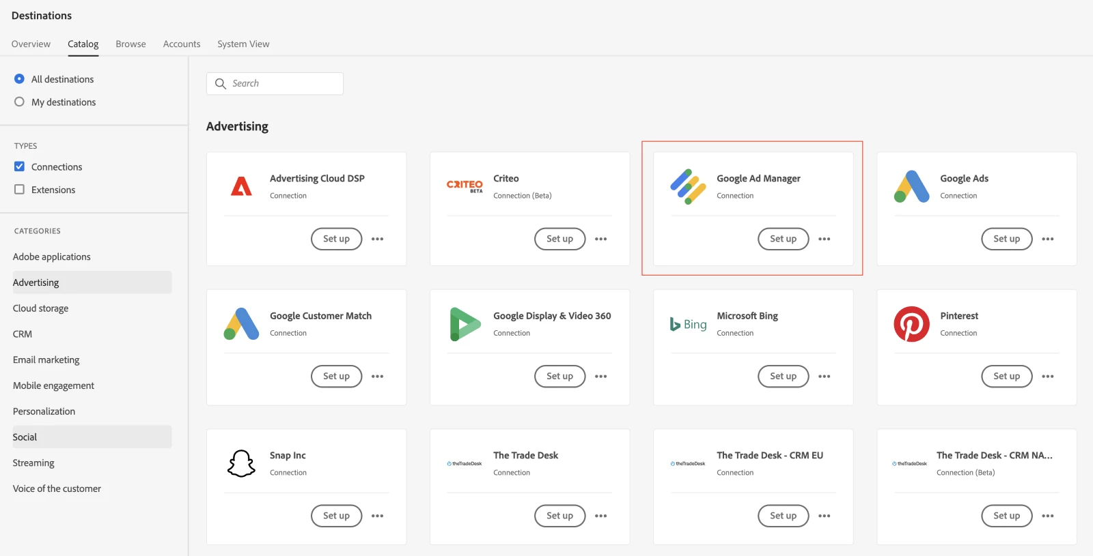Set up the Microsoft Bing destination
The image size is (1093, 556).
(783, 377)
